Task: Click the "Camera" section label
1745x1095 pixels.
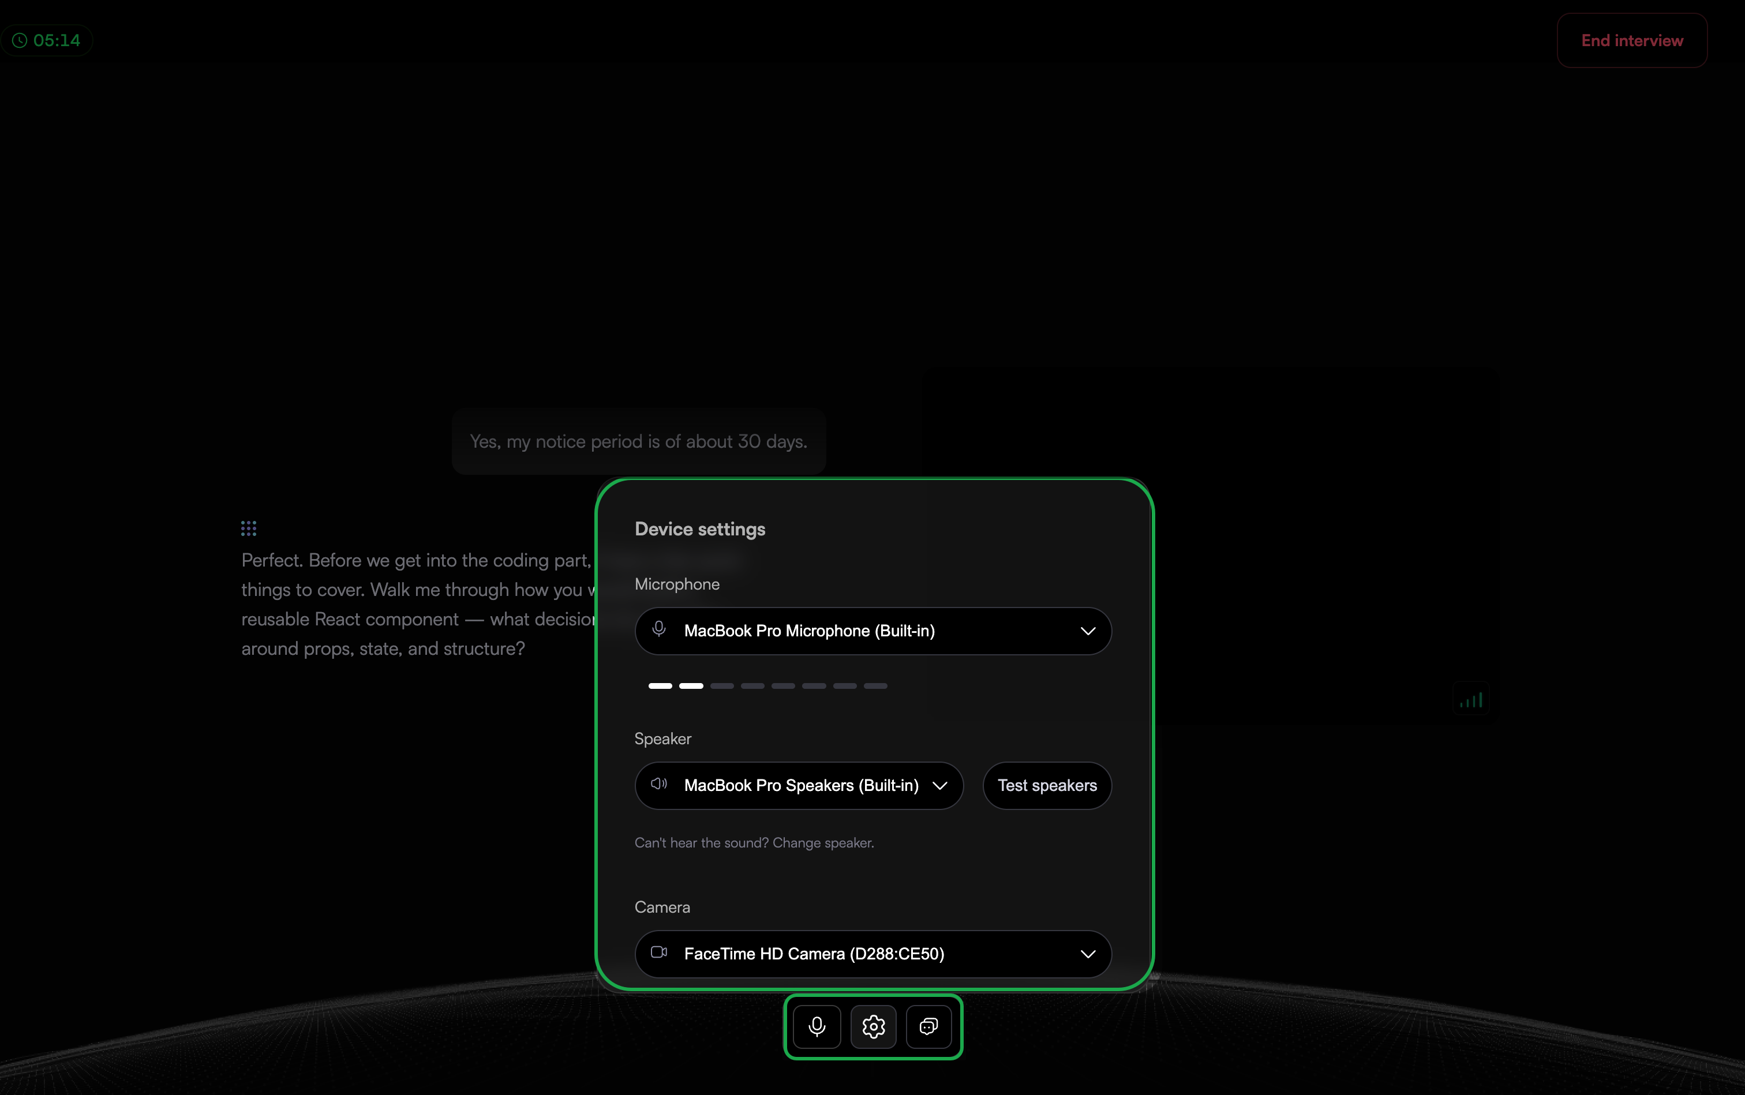Action: pyautogui.click(x=662, y=907)
